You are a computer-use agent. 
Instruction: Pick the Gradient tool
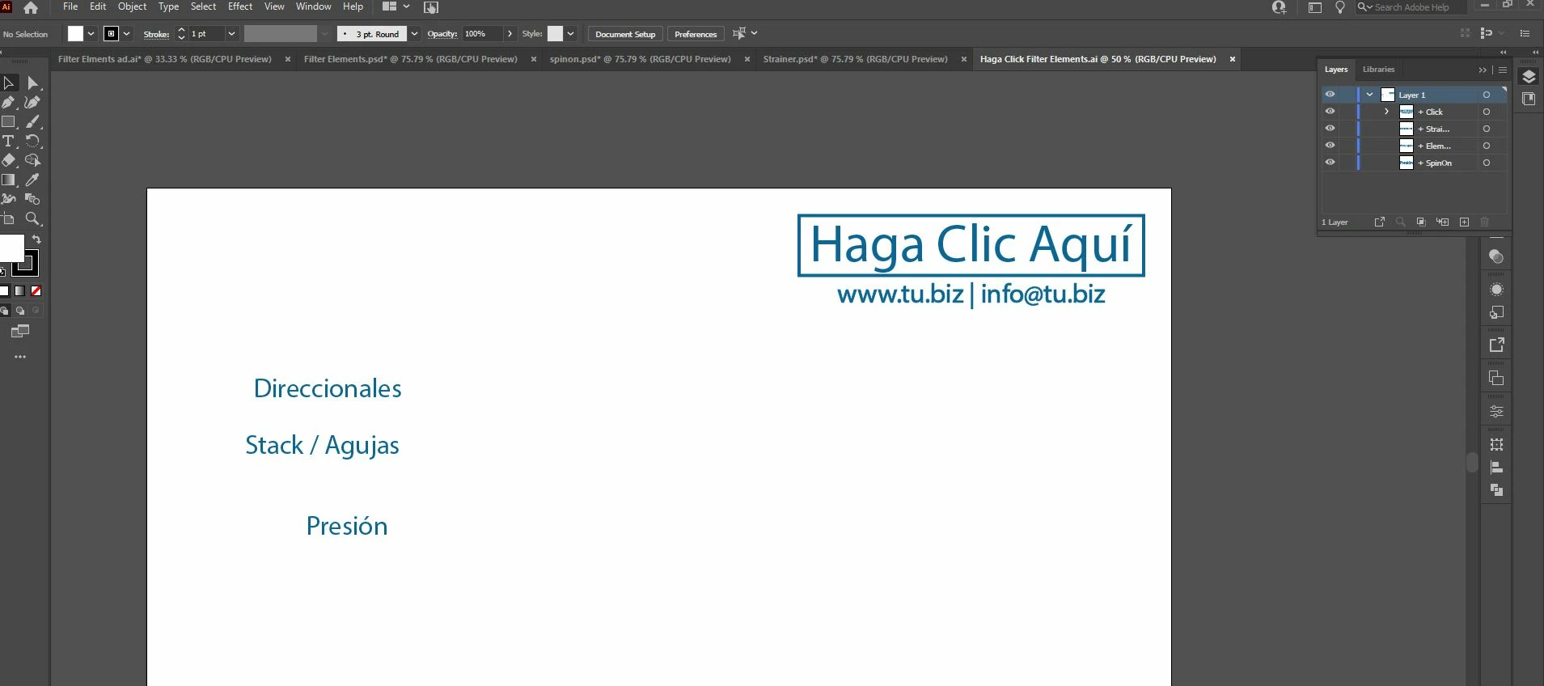(9, 180)
